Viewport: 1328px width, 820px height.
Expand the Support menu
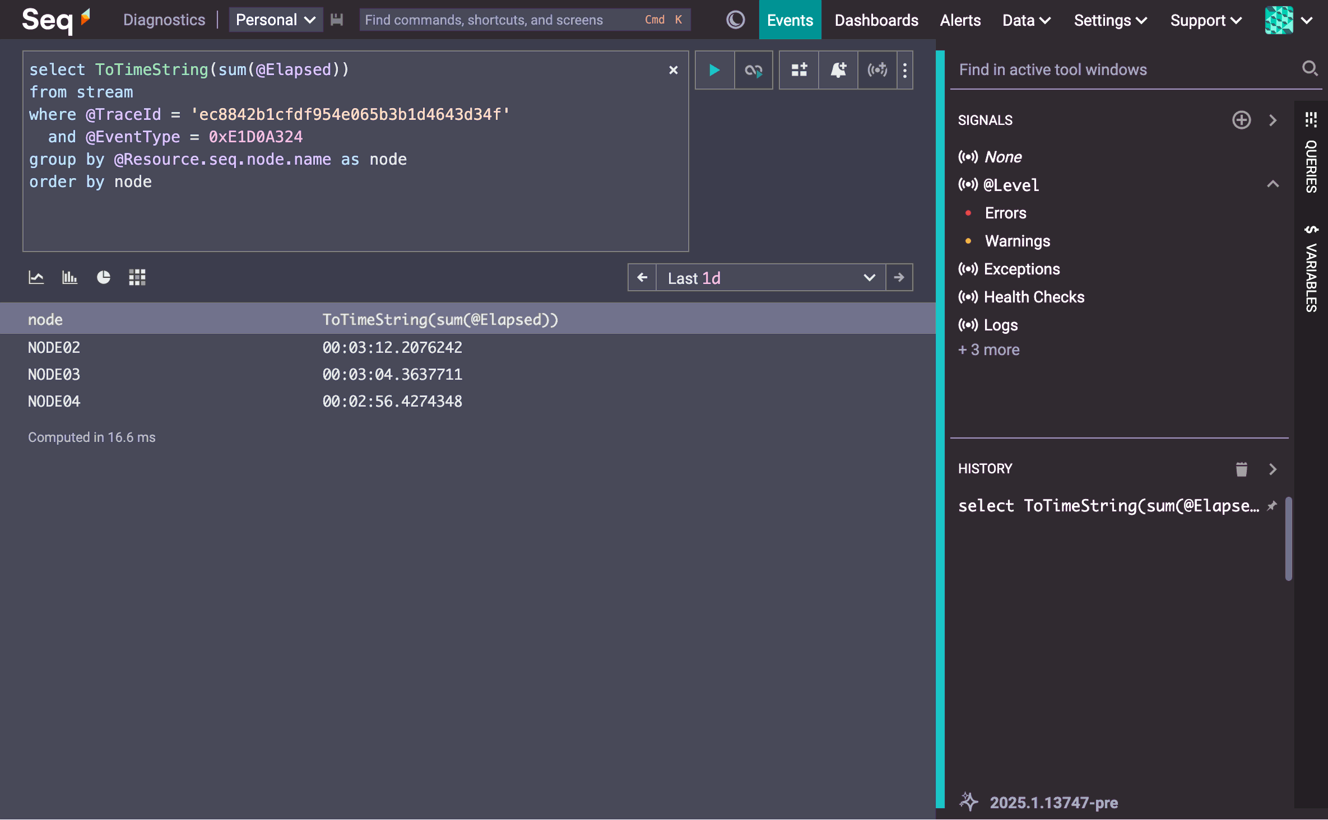[x=1206, y=20]
